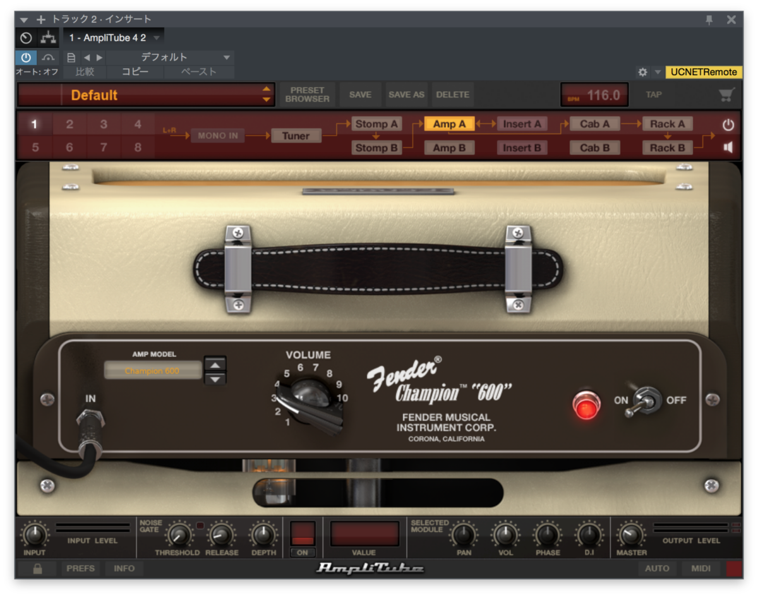
Task: Open plugin settings gear icon
Action: pos(642,72)
